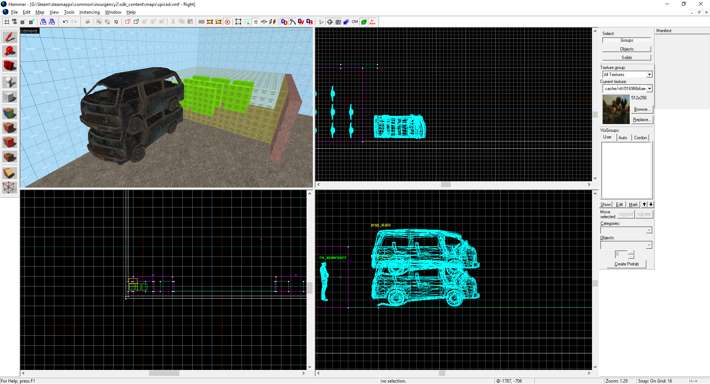Expand the Objects prefab dropdown
Viewport: 710px width, 384px height.
649,245
